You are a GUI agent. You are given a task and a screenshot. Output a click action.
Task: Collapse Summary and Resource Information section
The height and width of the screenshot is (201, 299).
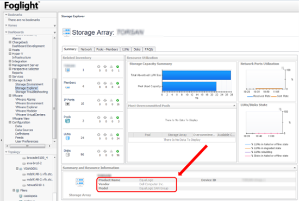point(295,168)
